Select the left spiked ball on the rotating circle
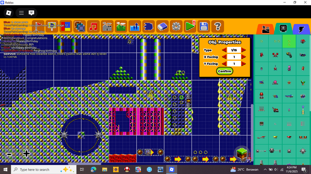The height and width of the screenshot is (174, 311). (x=64, y=135)
